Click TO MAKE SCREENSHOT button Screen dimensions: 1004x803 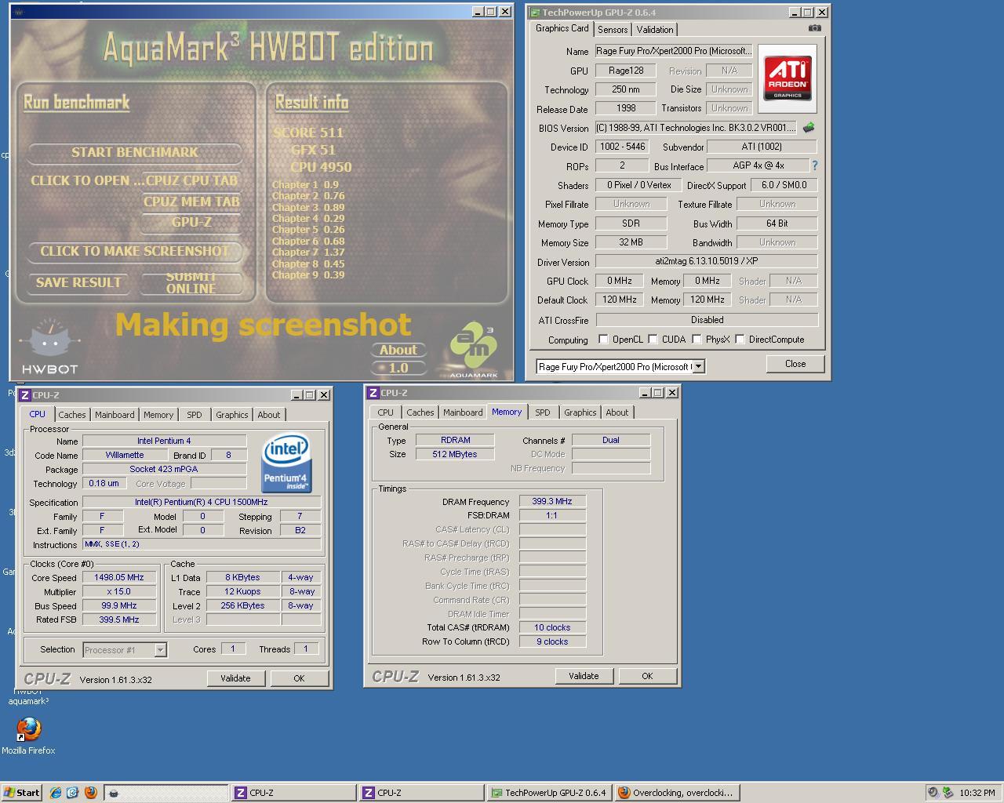pyautogui.click(x=135, y=251)
